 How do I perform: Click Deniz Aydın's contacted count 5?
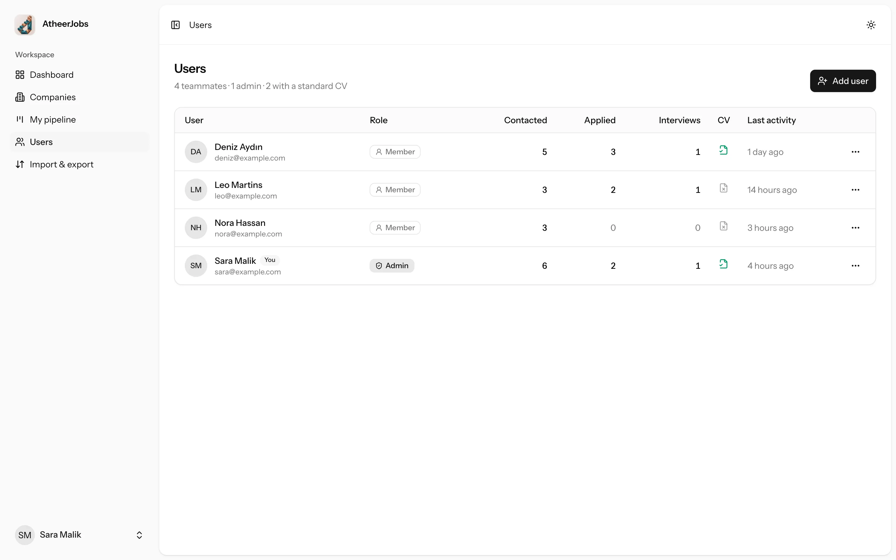544,152
